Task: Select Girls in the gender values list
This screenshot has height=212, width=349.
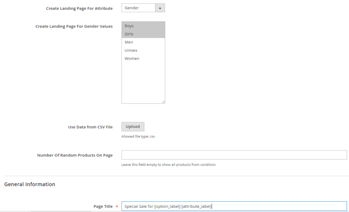Action: pyautogui.click(x=143, y=34)
